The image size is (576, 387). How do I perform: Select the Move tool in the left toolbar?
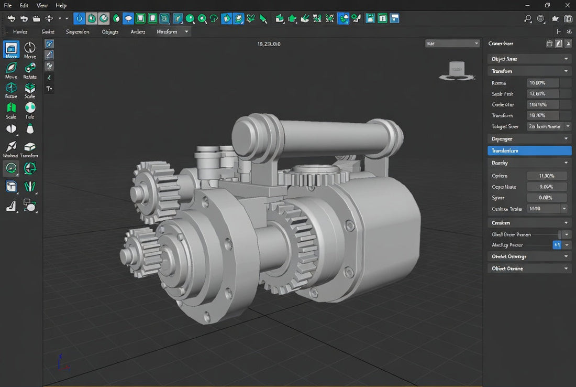tap(10, 49)
